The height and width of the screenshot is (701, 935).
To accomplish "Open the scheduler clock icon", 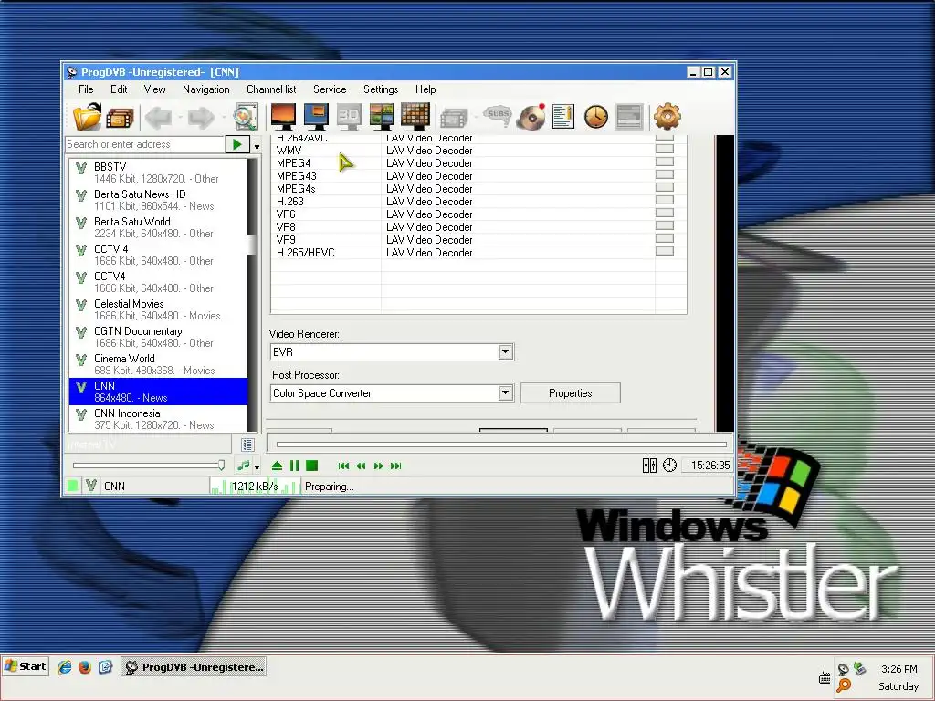I will pos(595,117).
